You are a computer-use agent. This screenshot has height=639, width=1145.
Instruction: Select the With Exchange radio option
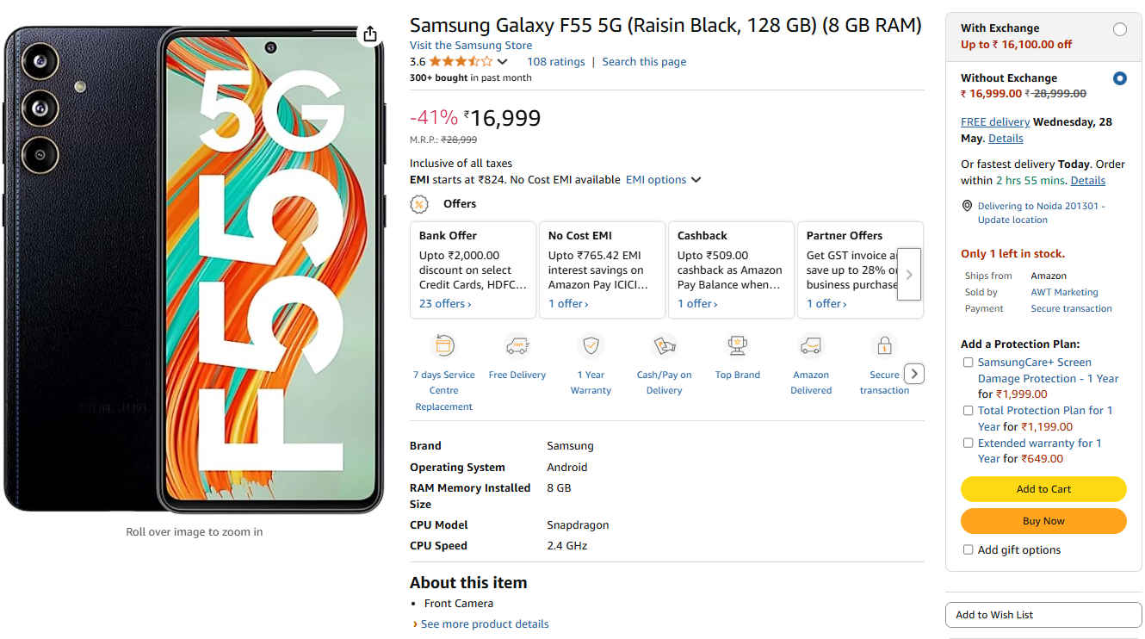(1119, 29)
